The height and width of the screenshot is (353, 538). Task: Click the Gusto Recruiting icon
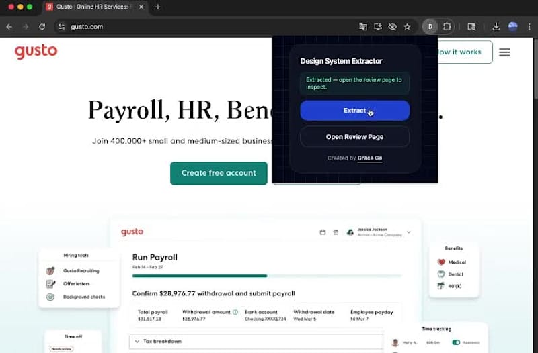[x=50, y=271]
